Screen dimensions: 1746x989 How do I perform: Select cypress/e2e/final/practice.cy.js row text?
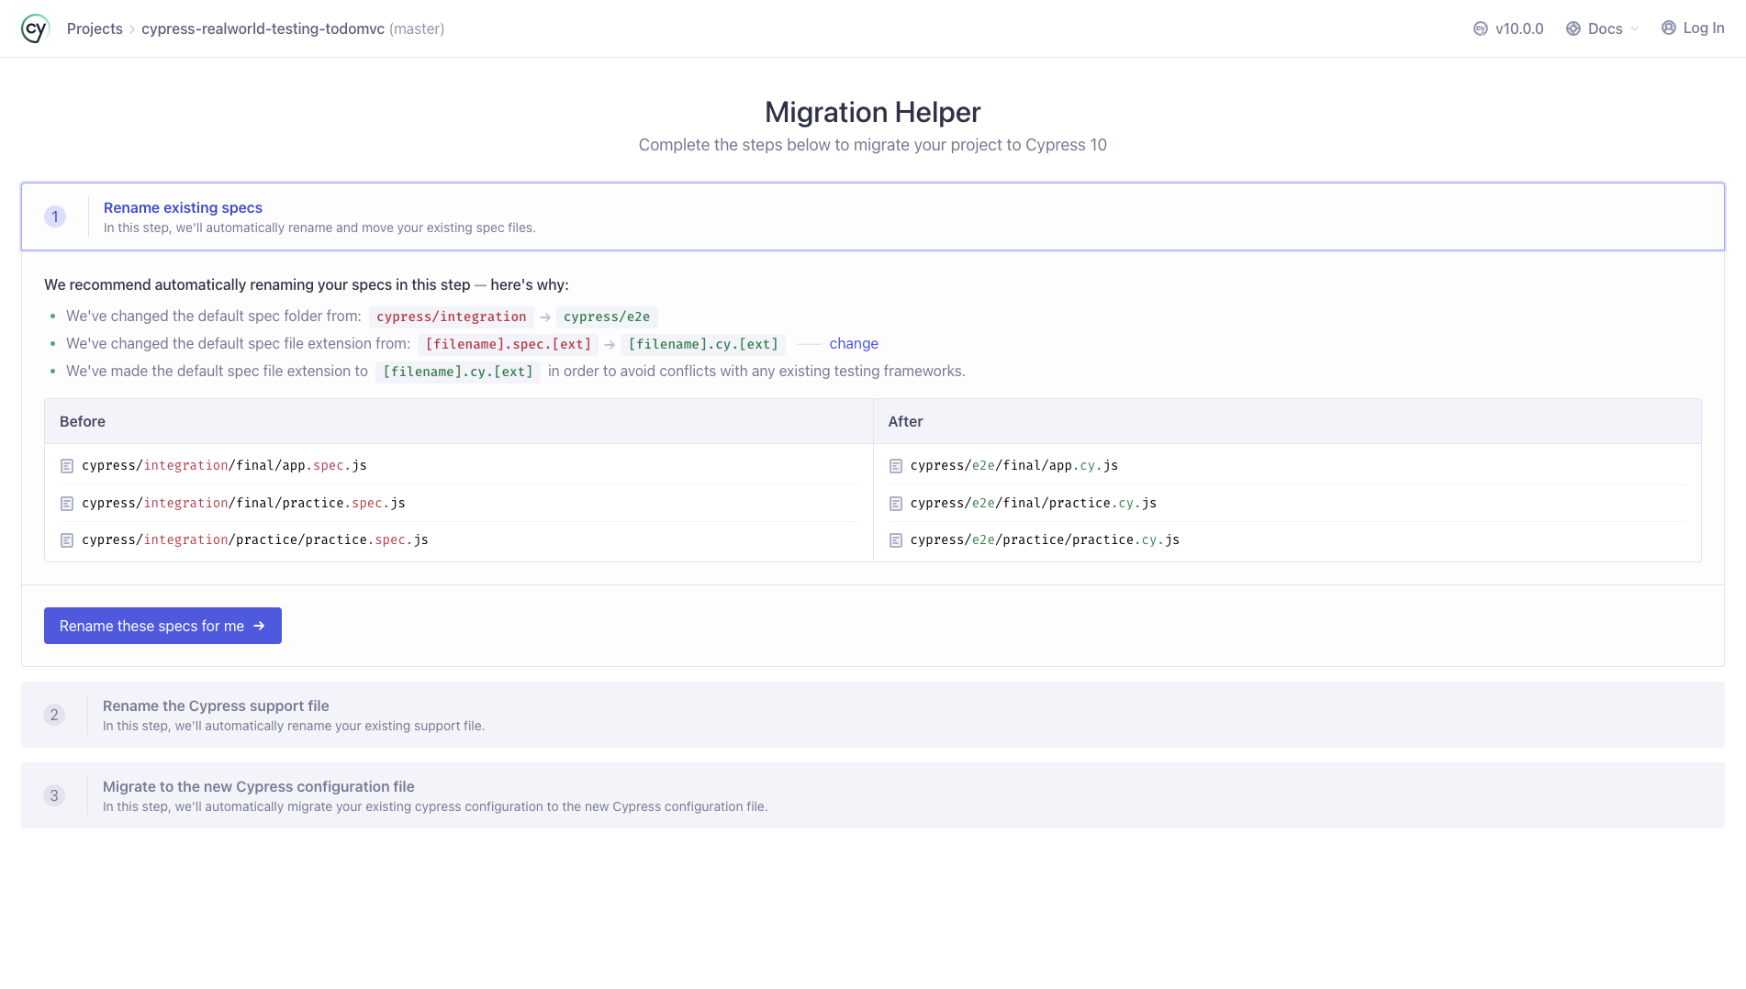[1034, 503]
